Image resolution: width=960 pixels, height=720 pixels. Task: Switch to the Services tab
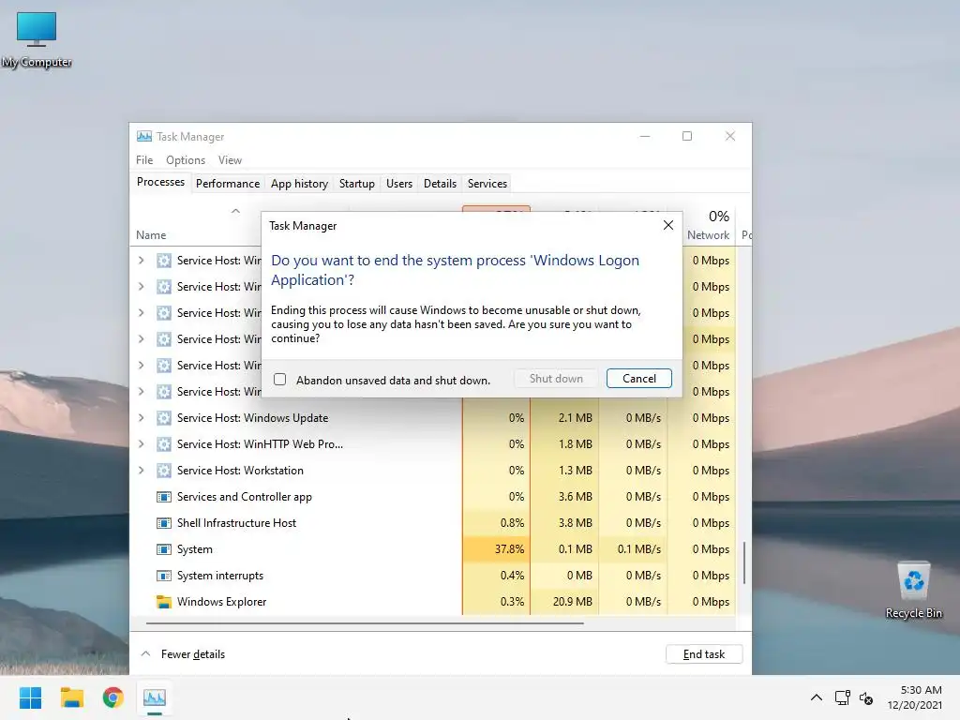(487, 183)
